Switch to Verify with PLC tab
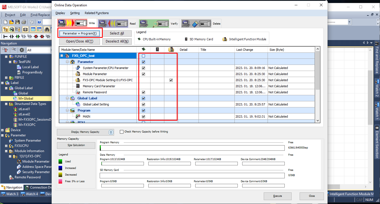380x204 pixels. [x=158, y=23]
